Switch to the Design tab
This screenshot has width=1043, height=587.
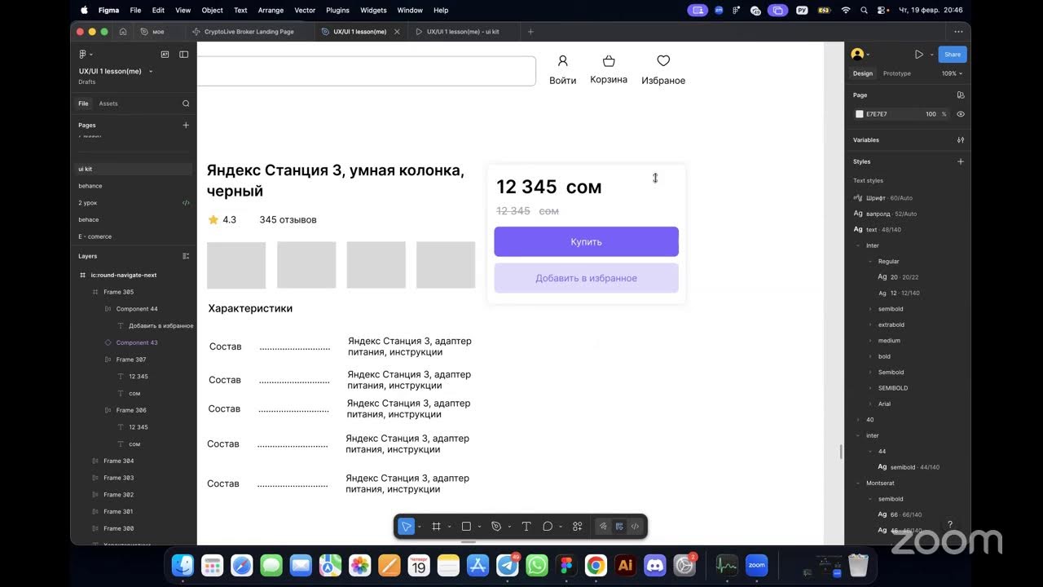click(863, 73)
